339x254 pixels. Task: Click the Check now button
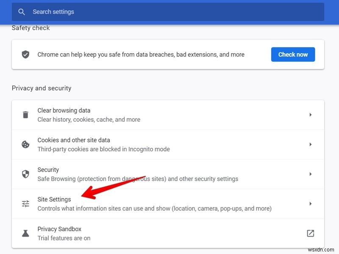point(293,54)
